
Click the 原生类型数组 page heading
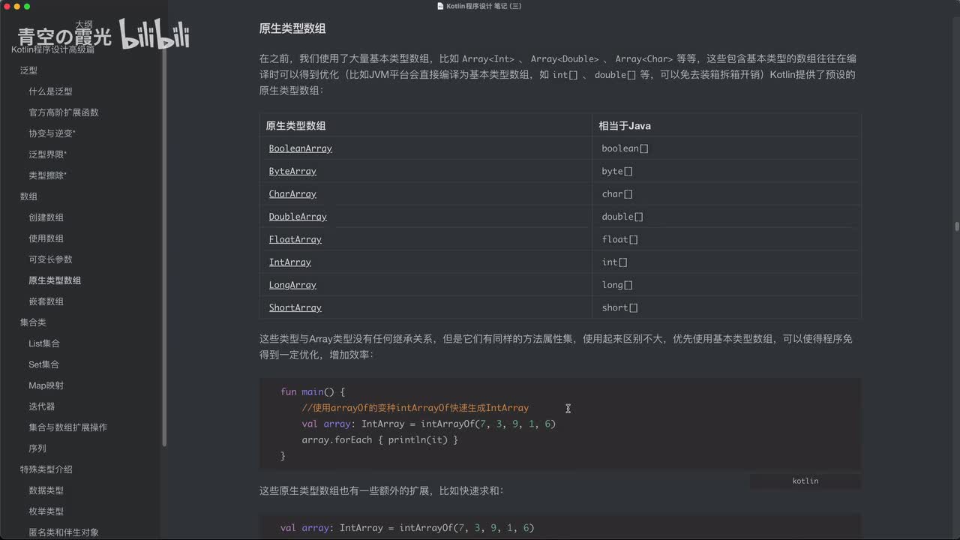tap(292, 28)
